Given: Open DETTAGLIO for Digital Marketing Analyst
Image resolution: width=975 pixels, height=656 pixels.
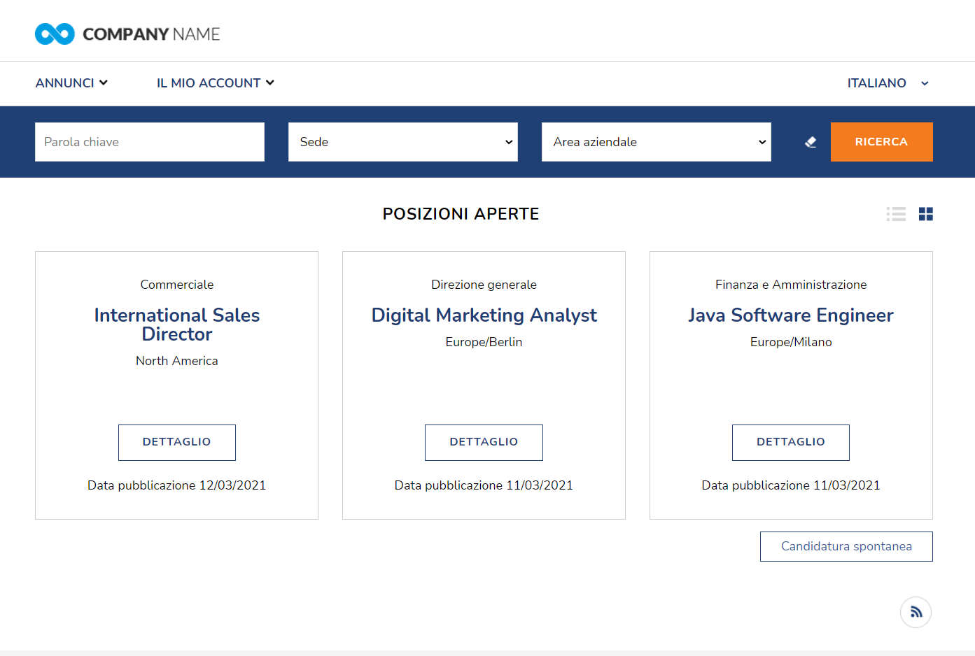Looking at the screenshot, I should [484, 442].
